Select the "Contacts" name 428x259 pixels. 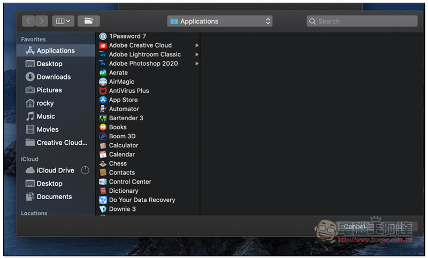click(122, 172)
